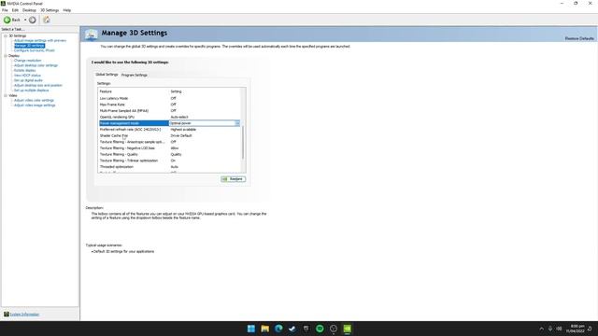
Task: Select Configure Surround, PhysX task
Action: click(35, 50)
